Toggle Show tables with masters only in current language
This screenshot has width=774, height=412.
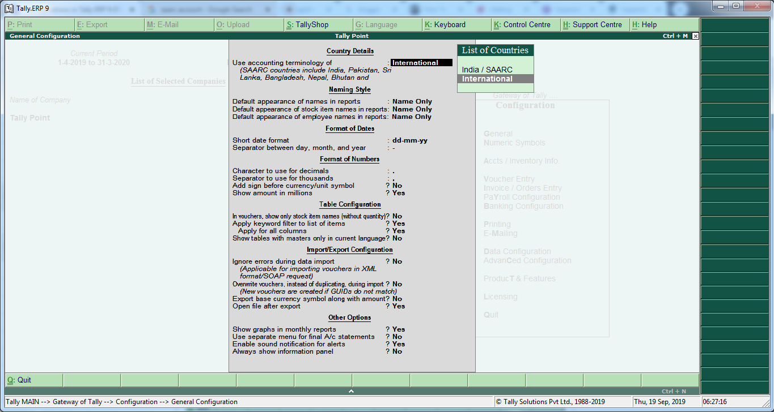[397, 238]
